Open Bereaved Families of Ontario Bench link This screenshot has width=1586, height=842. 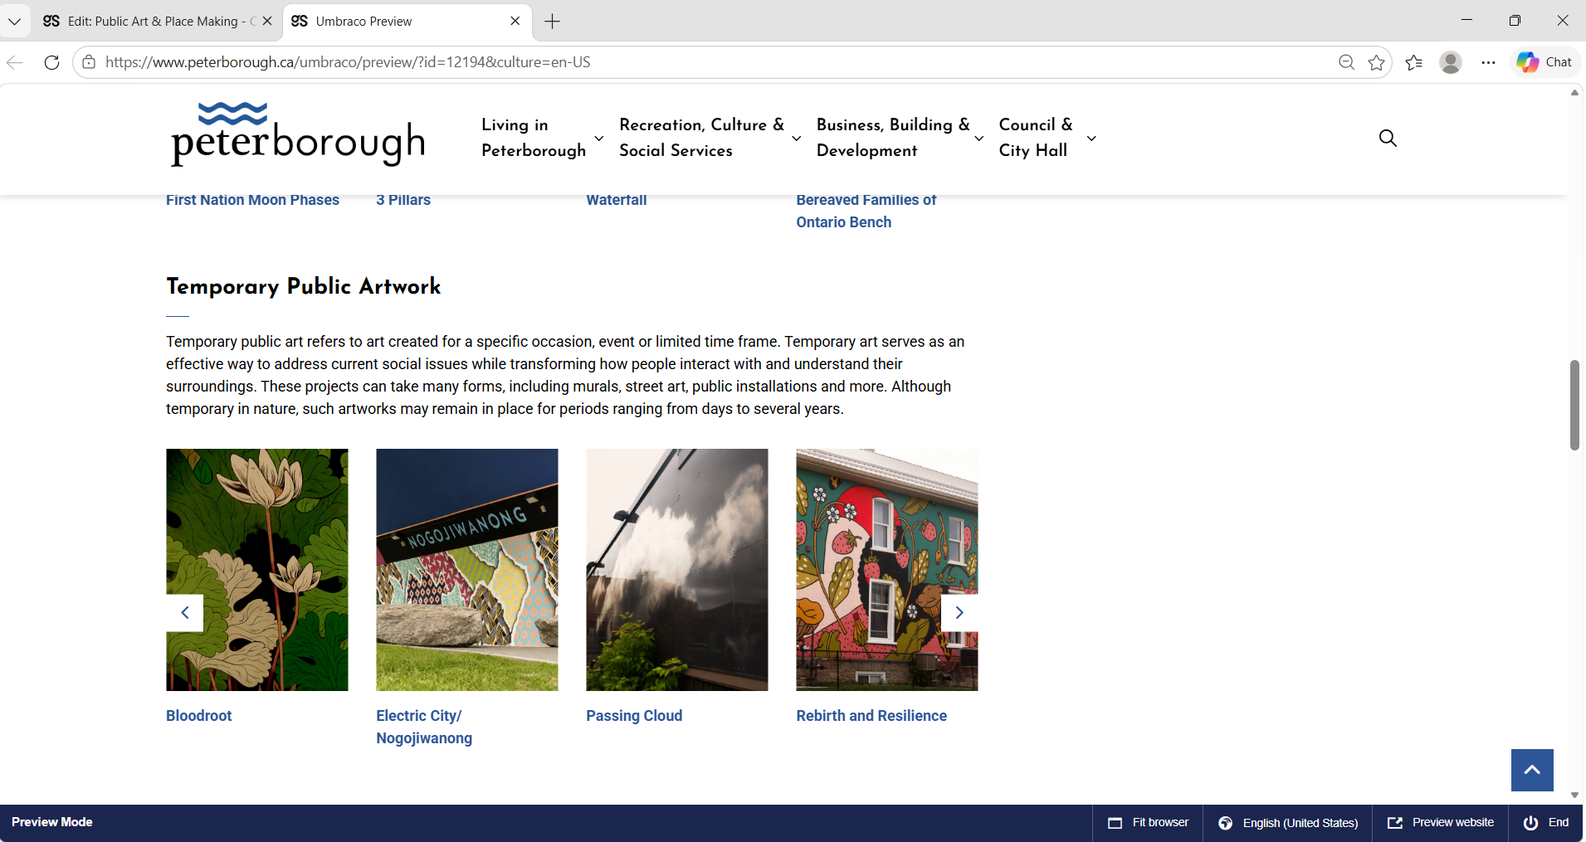[x=866, y=212]
